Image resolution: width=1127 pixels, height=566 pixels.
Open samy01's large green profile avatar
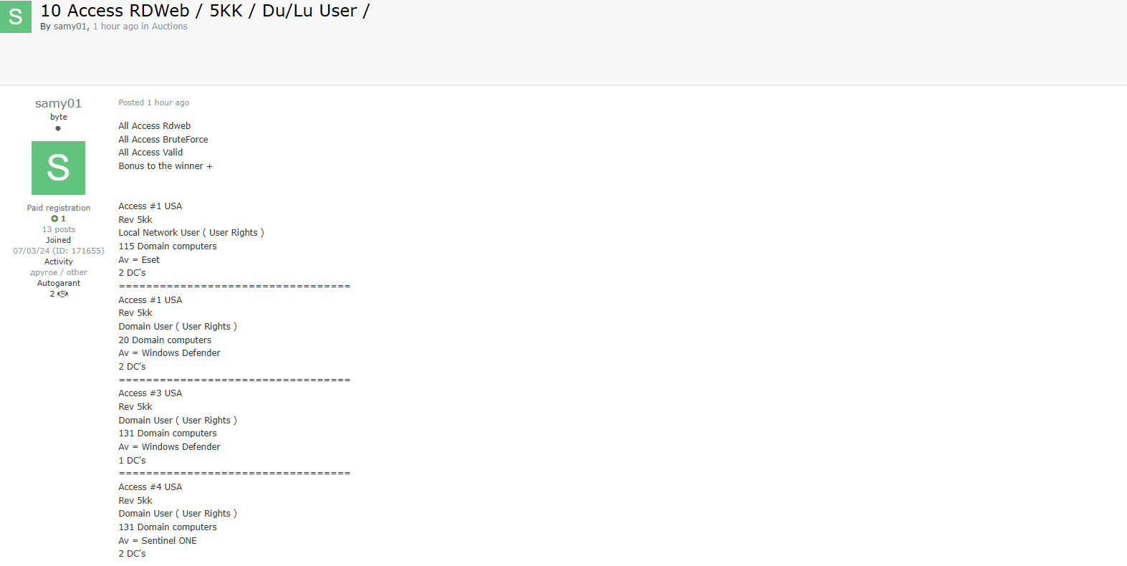58,168
